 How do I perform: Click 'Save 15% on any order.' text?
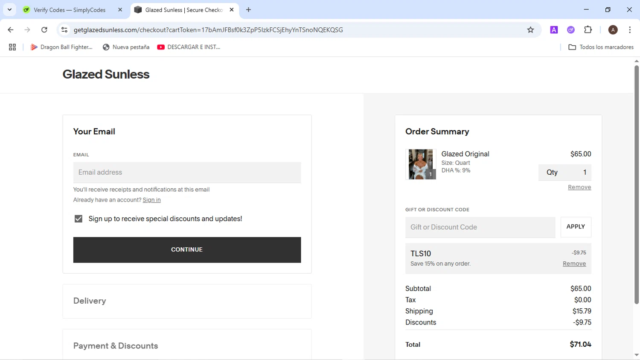(440, 264)
